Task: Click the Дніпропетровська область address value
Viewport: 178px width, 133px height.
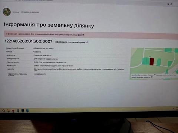Action: point(79,70)
